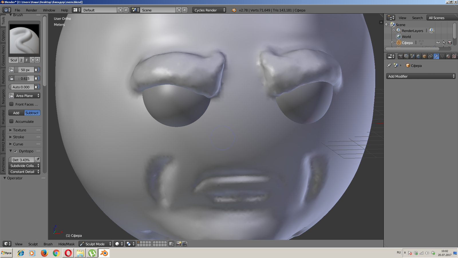Open Firefox from the taskbar

pyautogui.click(x=44, y=253)
